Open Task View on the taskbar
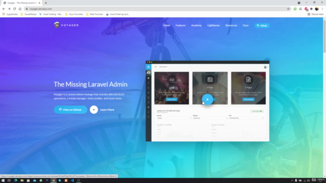The width and height of the screenshot is (326, 183). [9, 180]
